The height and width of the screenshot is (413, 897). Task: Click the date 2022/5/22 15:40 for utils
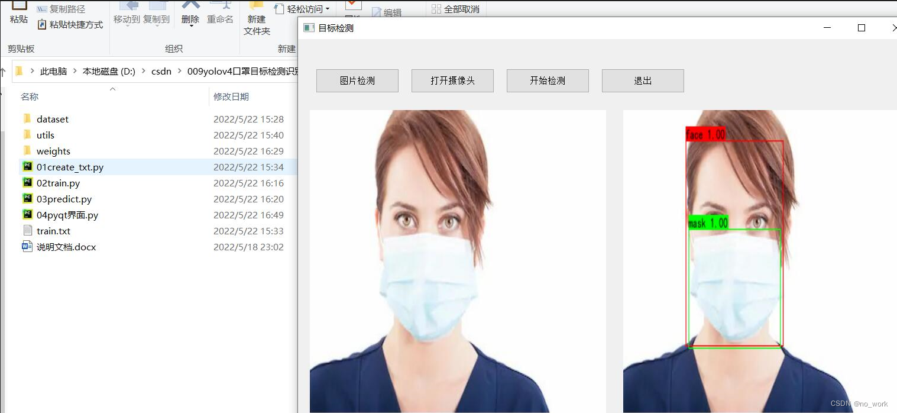click(248, 135)
